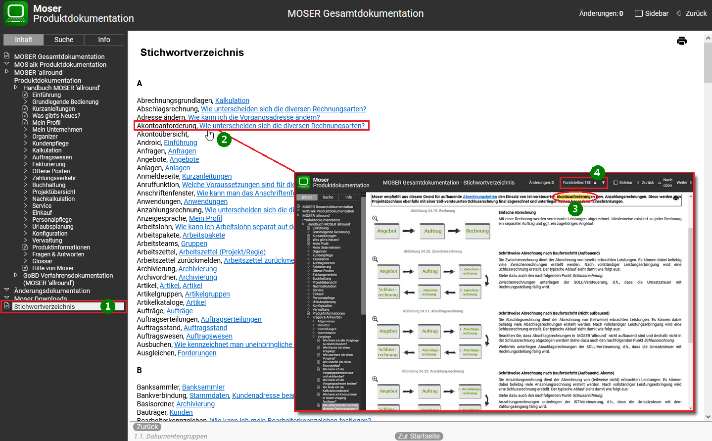Image resolution: width=712 pixels, height=441 pixels.
Task: Open the Gruppen link after Arbeitsteams
Action: tap(194, 244)
